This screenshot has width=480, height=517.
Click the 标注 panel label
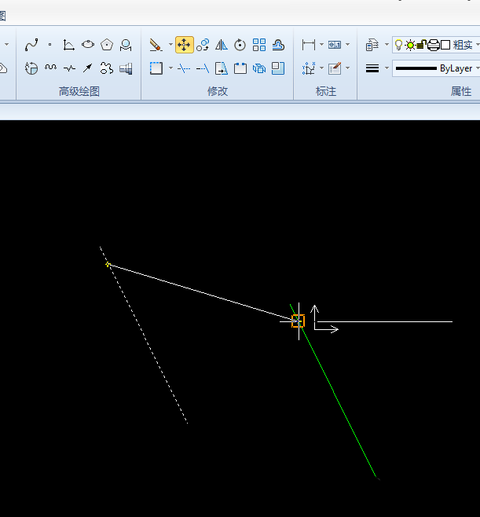pos(326,91)
